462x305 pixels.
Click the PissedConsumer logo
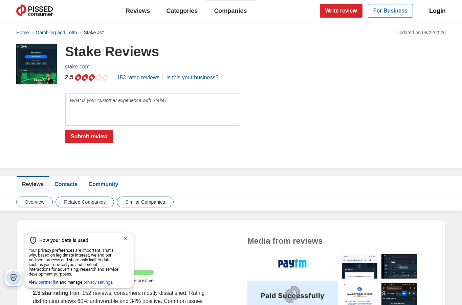(35, 11)
